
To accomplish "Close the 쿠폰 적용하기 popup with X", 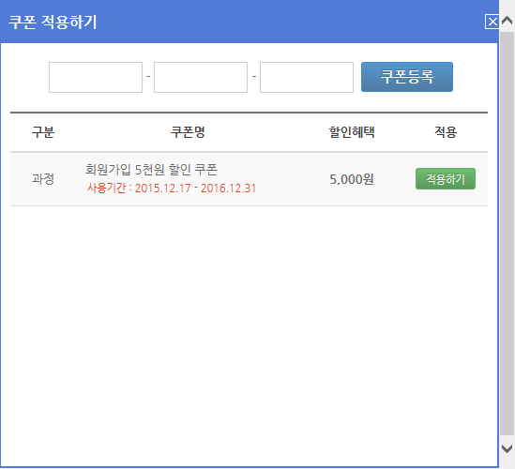I will pyautogui.click(x=492, y=22).
